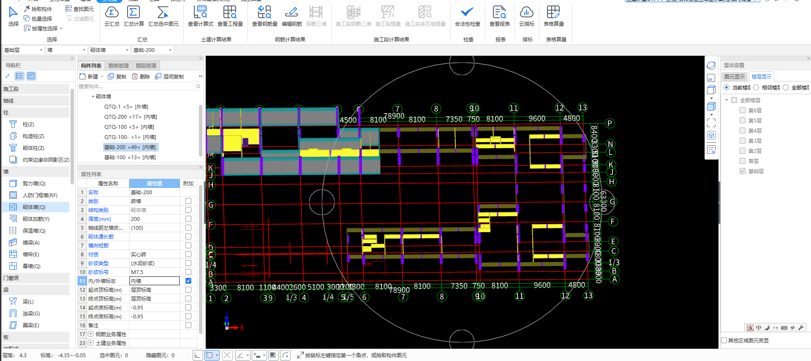Select QTQ-1 <5> [外墙] item
Viewport: 811px width, 361px height.
[126, 107]
